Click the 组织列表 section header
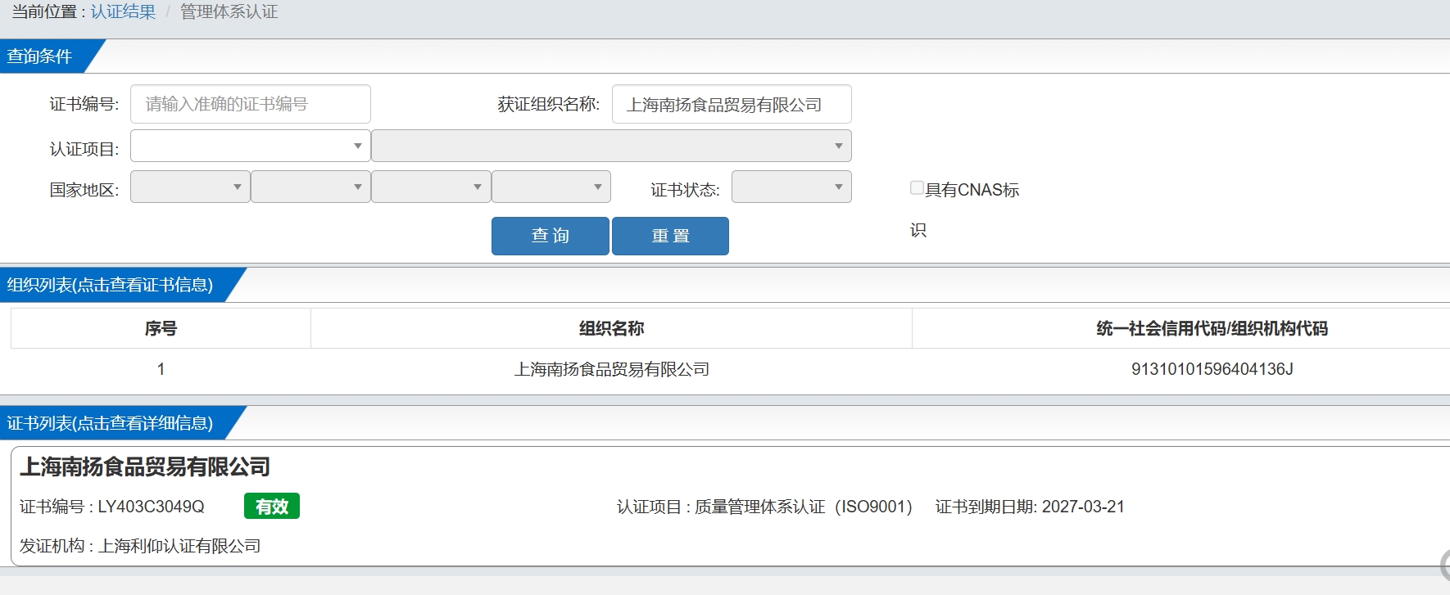Screen dimensions: 1450x595 point(110,285)
